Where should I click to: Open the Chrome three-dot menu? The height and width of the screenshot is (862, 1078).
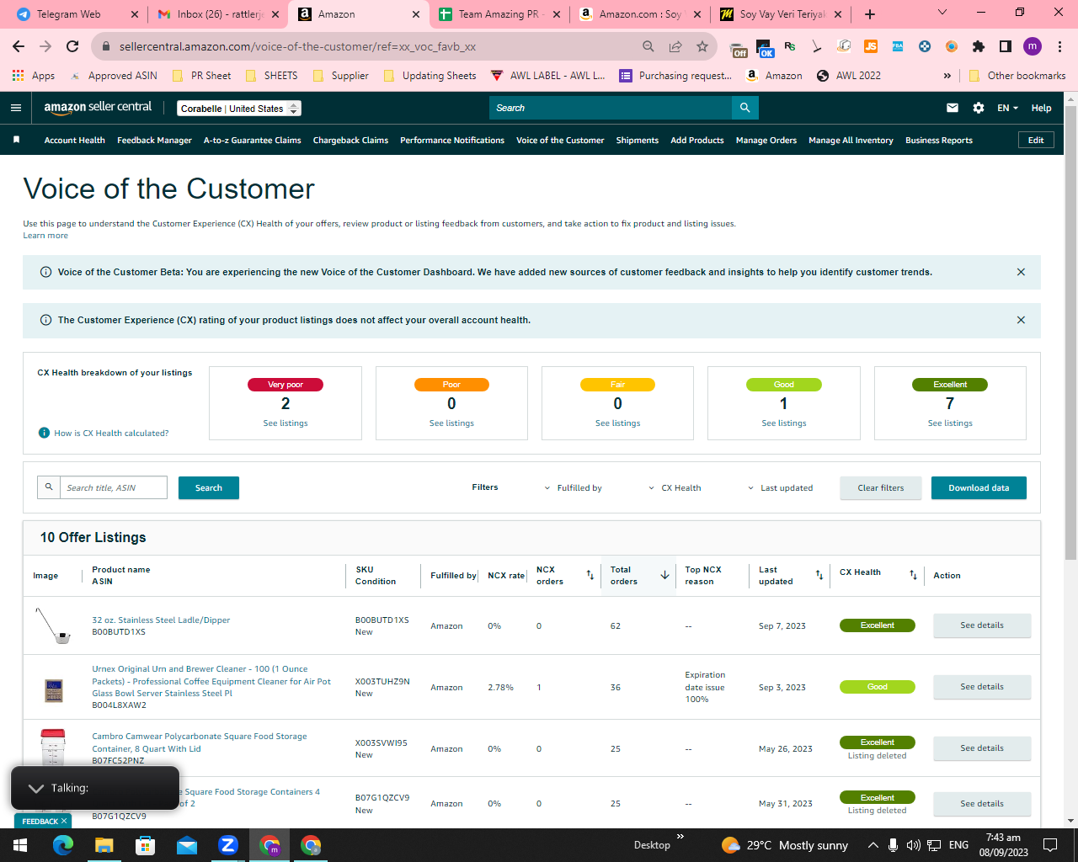point(1059,46)
